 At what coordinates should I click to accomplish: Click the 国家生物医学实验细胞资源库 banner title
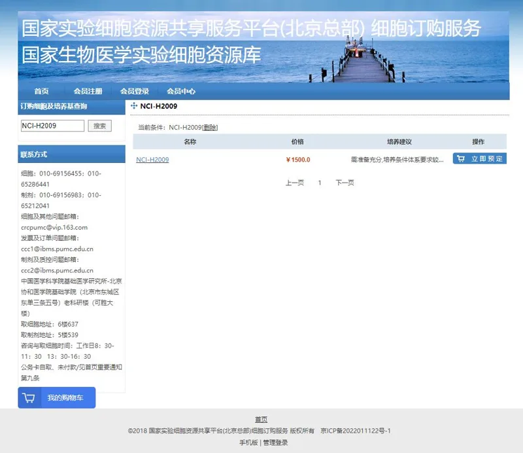141,55
